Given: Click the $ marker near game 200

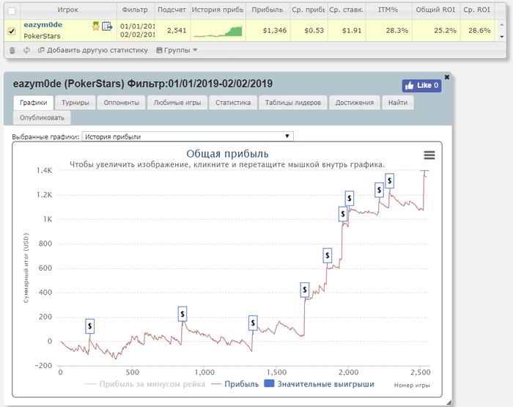Looking at the screenshot, I should [89, 326].
